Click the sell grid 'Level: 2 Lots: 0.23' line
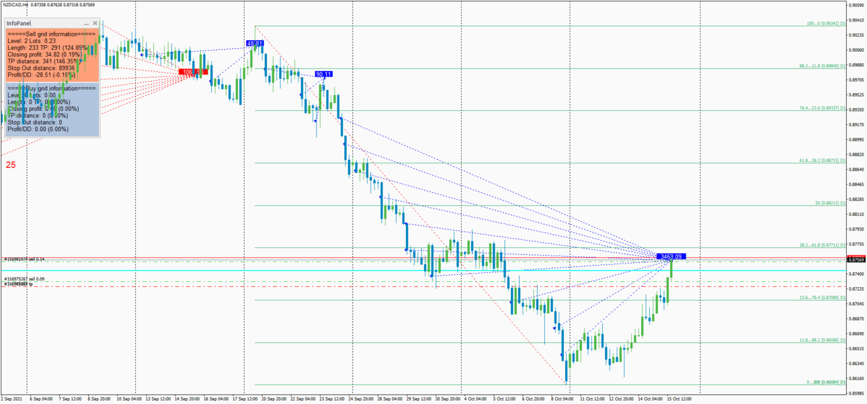 (32, 40)
